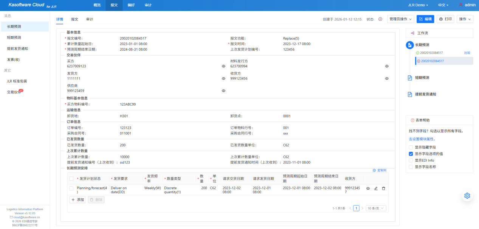Click the trash delete icon in the table row
The image size is (479, 229).
383,188
